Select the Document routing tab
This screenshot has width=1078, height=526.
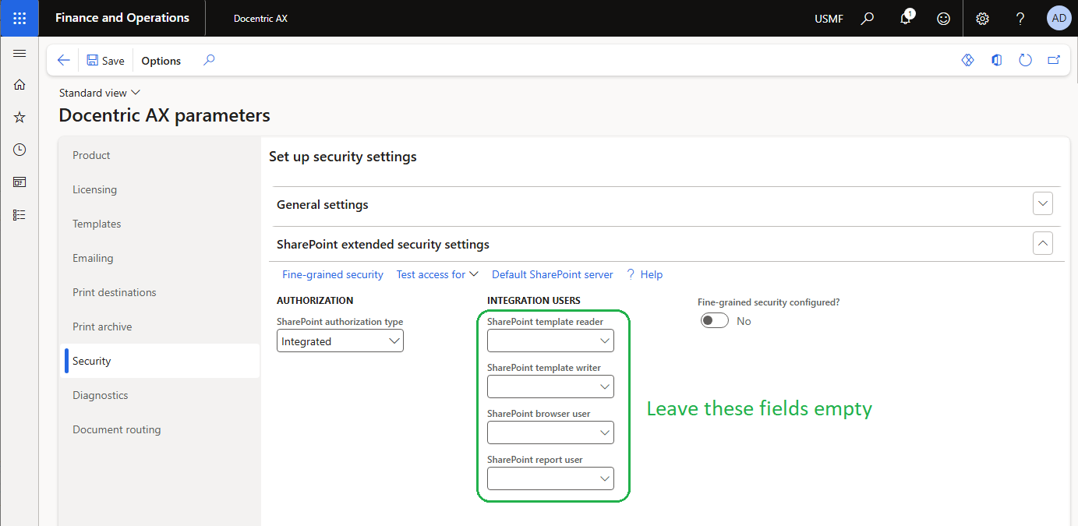159,429
